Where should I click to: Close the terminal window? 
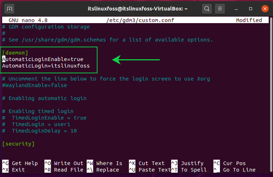coord(265,9)
